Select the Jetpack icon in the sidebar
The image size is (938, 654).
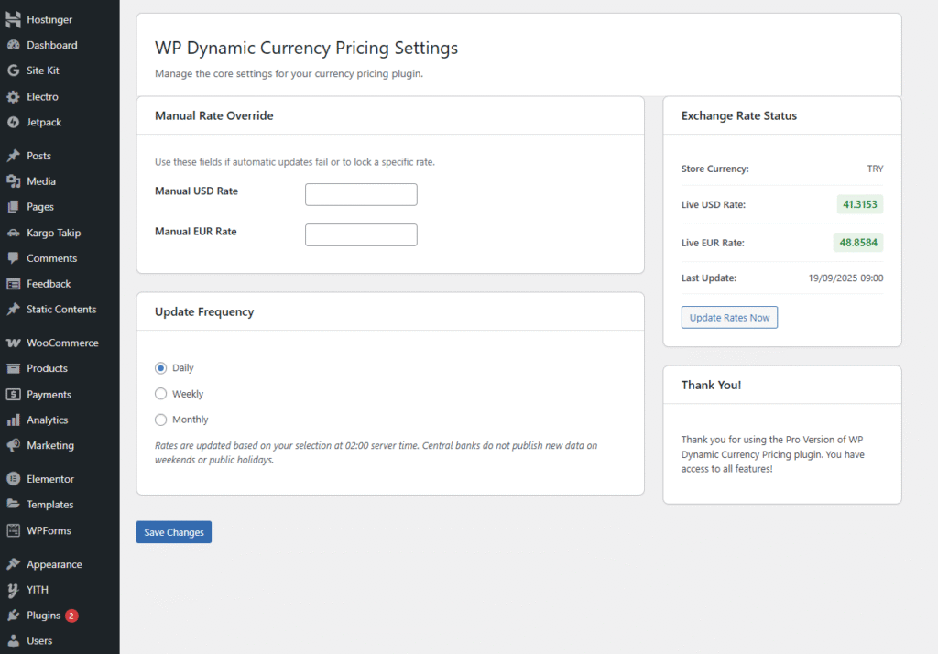(x=13, y=122)
